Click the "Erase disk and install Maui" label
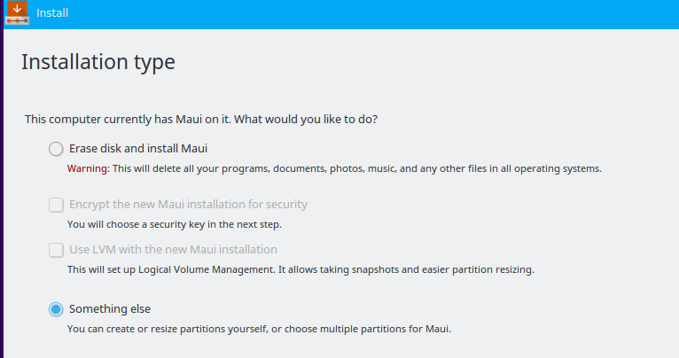 [x=137, y=149]
